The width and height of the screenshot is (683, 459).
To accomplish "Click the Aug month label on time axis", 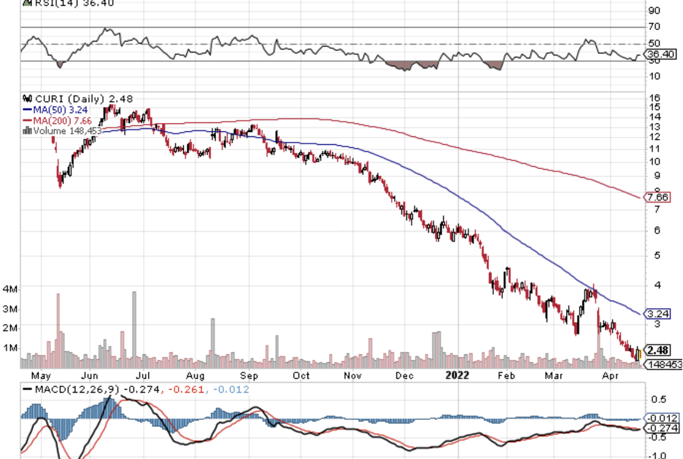I will [194, 376].
